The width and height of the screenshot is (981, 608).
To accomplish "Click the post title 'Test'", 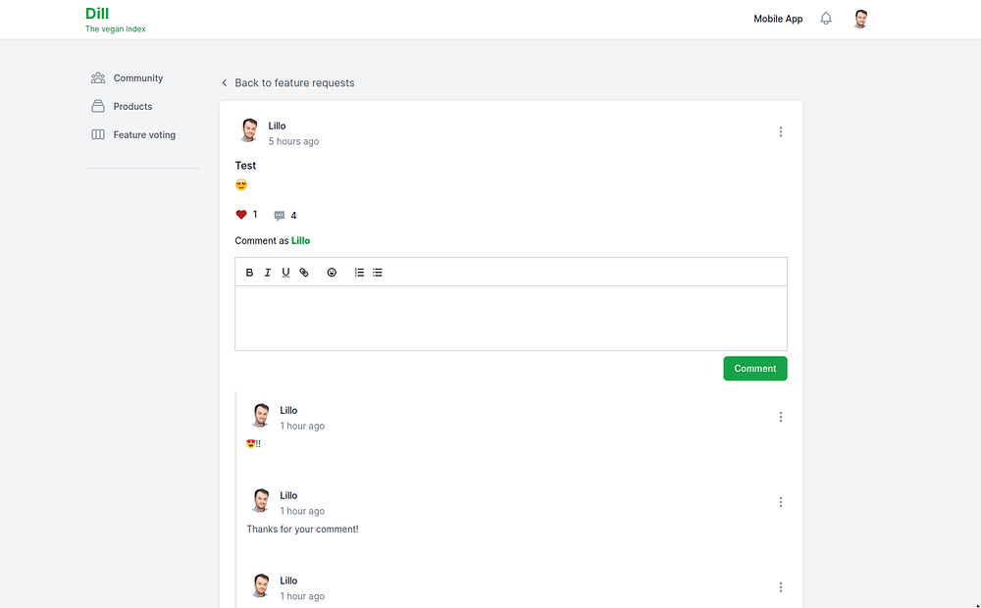I will click(245, 166).
